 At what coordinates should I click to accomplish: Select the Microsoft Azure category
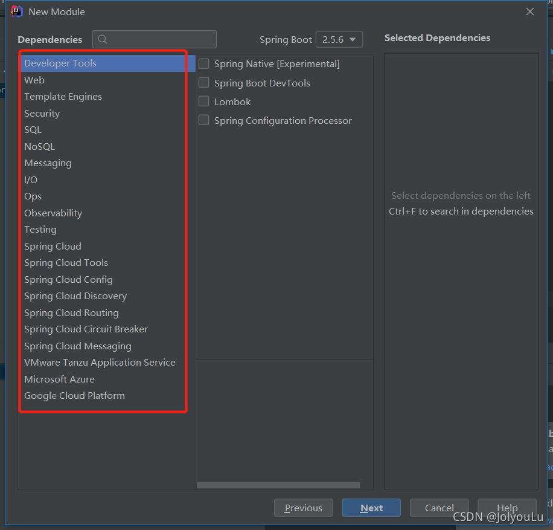(x=107, y=379)
